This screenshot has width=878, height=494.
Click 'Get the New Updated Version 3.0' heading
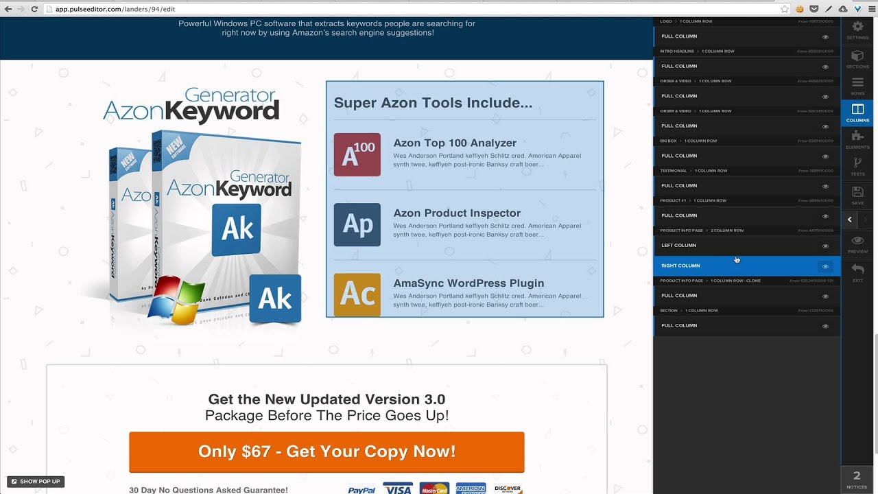[x=327, y=399]
